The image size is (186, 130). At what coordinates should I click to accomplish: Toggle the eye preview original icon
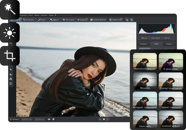[49, 119]
